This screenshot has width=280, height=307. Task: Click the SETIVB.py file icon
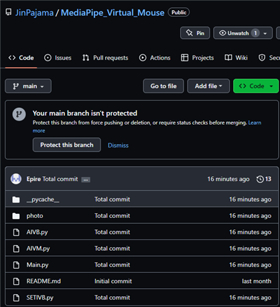tap(16, 298)
